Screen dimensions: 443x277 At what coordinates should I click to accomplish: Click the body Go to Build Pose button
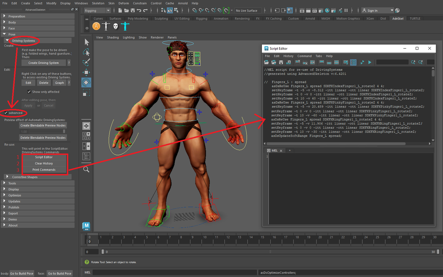[22, 273]
